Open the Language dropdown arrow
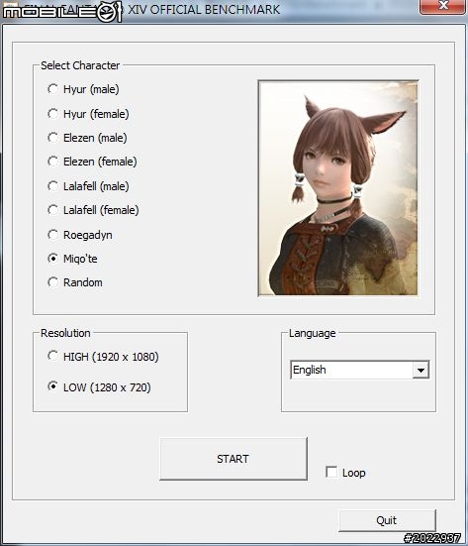The width and height of the screenshot is (468, 546). tap(421, 370)
